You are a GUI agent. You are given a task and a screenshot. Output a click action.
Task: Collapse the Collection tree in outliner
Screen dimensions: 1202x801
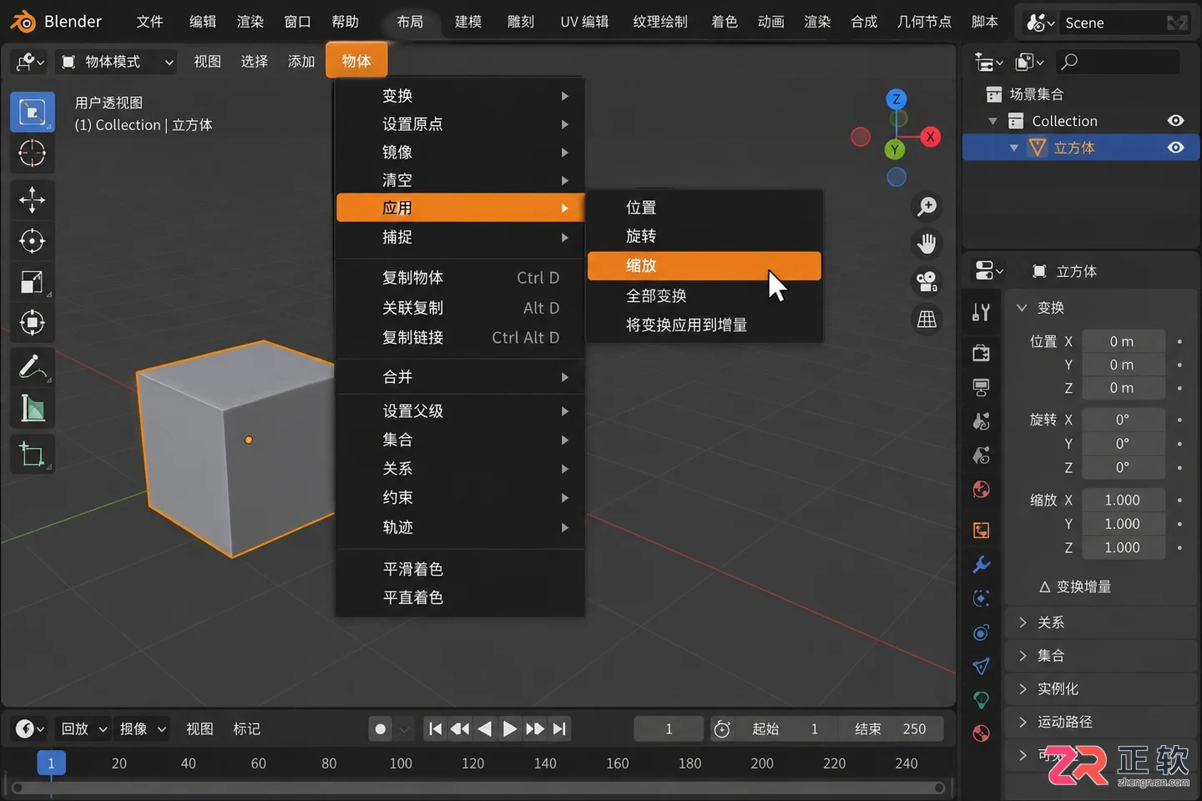click(x=992, y=121)
